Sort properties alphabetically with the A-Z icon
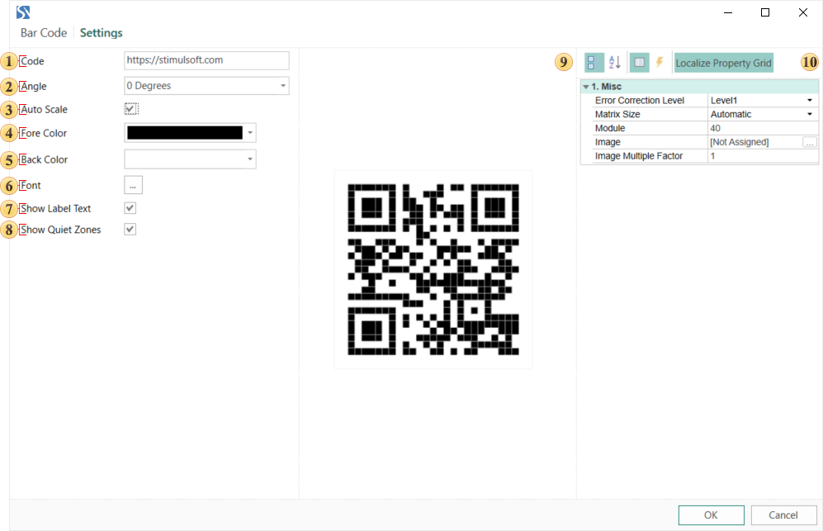The width and height of the screenshot is (823, 531). pyautogui.click(x=615, y=63)
